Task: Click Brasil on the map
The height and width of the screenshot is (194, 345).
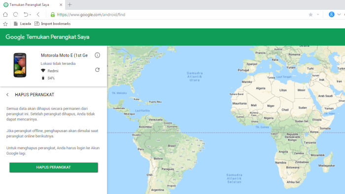Action: point(172,146)
